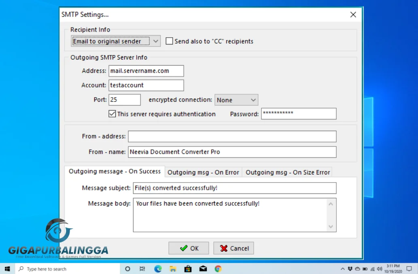Open the encrypted connection dropdown

click(236, 100)
